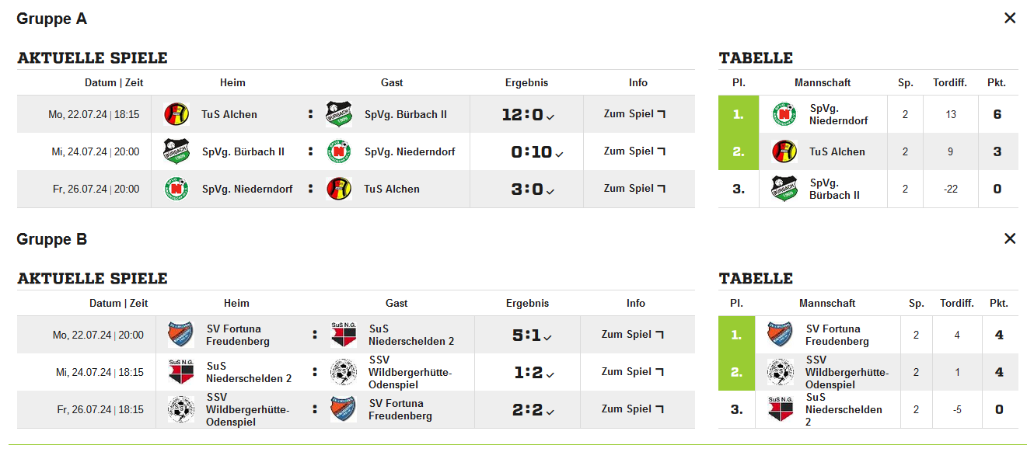Click SpVg. Bürbach II crest in Gruppe A table
Screen dimensions: 1034x452
pos(784,189)
